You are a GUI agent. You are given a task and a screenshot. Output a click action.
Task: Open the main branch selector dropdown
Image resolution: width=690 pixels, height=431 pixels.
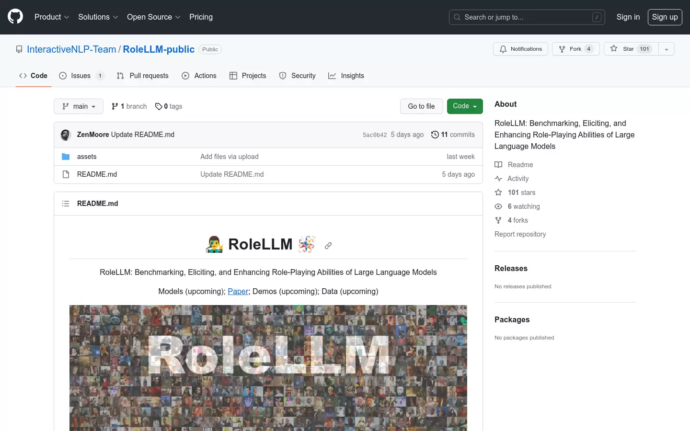79,106
